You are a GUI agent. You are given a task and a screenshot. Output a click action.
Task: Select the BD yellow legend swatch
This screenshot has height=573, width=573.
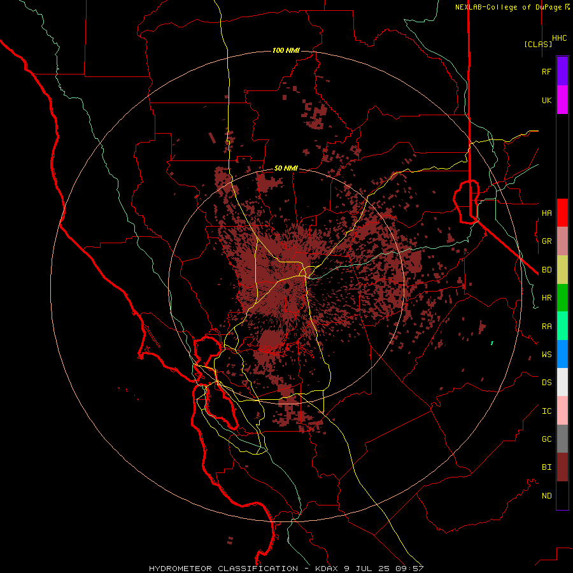(x=562, y=270)
